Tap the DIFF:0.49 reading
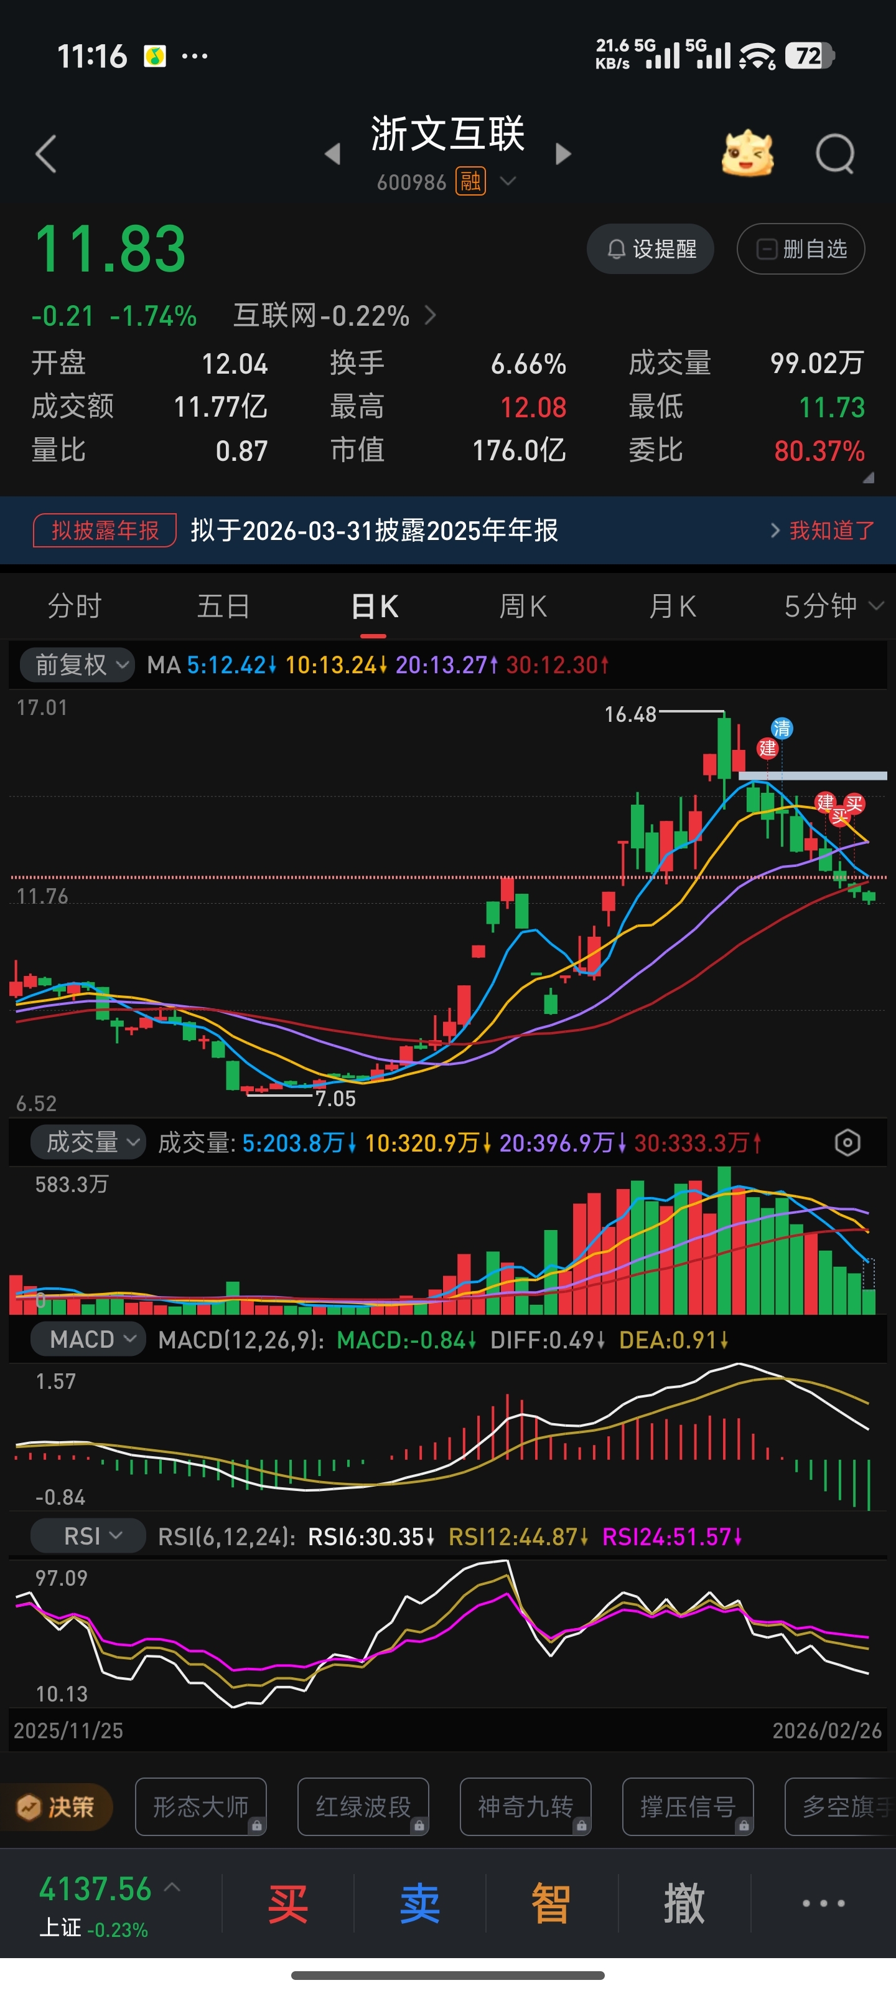Viewport: 896px width, 1993px height. point(548,1340)
